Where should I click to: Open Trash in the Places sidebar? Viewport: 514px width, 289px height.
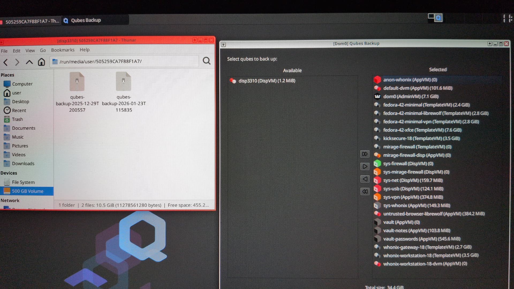(17, 119)
